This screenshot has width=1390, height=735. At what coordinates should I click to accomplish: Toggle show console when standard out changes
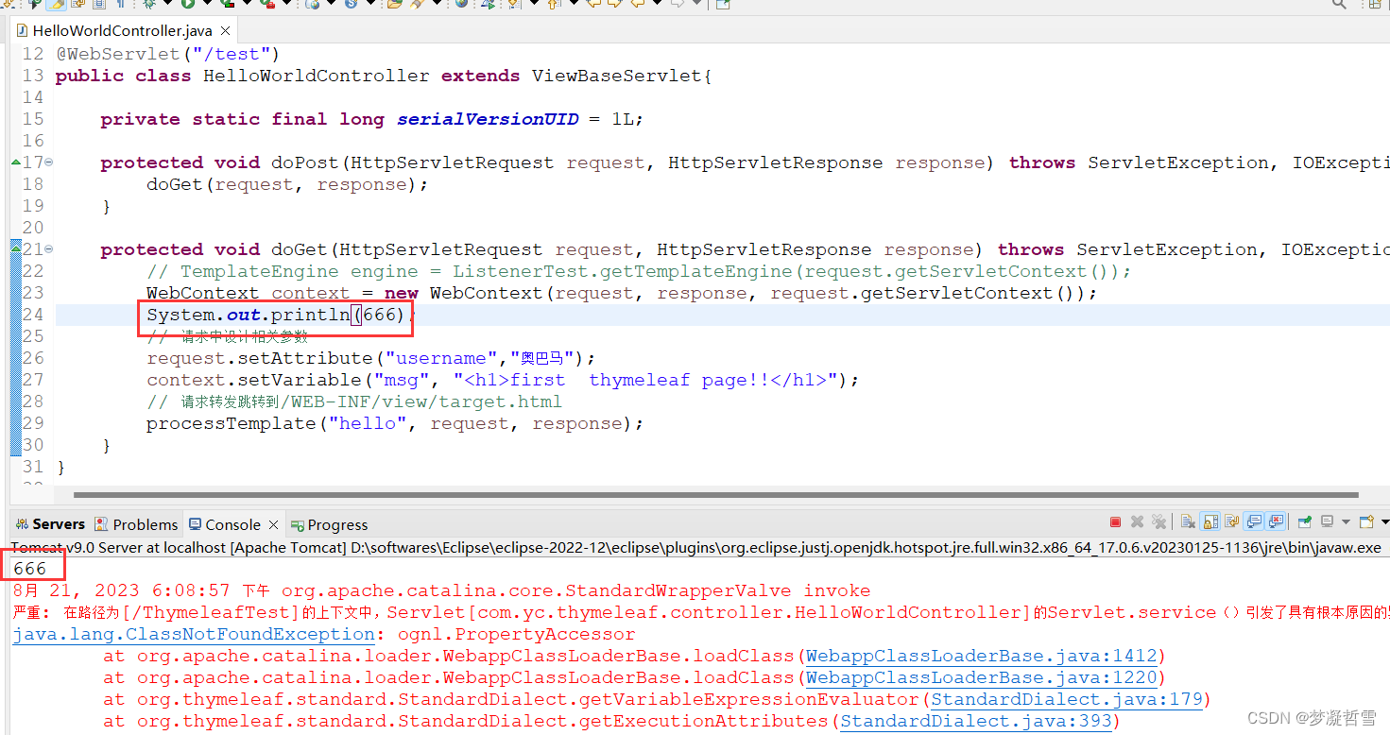click(x=1254, y=521)
